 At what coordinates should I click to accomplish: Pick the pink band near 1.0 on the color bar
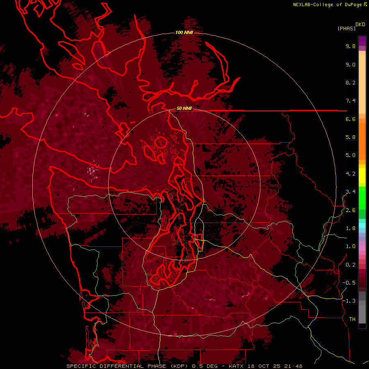pos(362,248)
